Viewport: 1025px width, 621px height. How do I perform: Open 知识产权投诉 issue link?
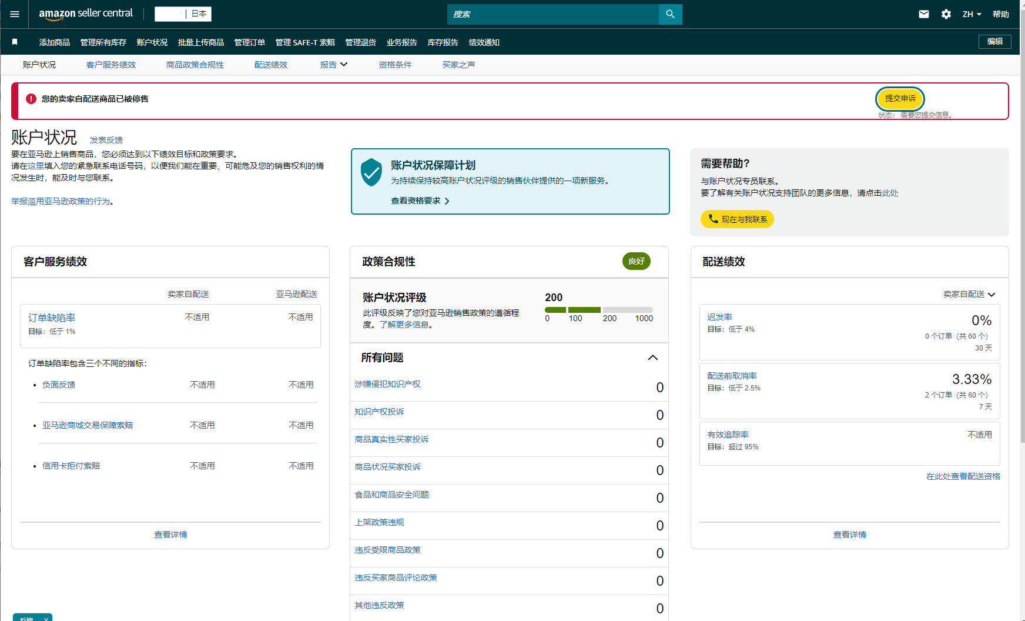380,412
